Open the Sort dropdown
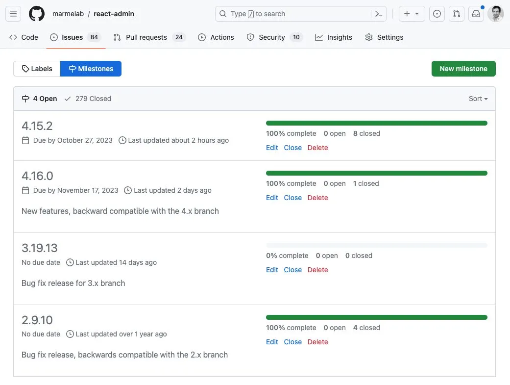Screen dimensions: 510x385 coord(477,98)
